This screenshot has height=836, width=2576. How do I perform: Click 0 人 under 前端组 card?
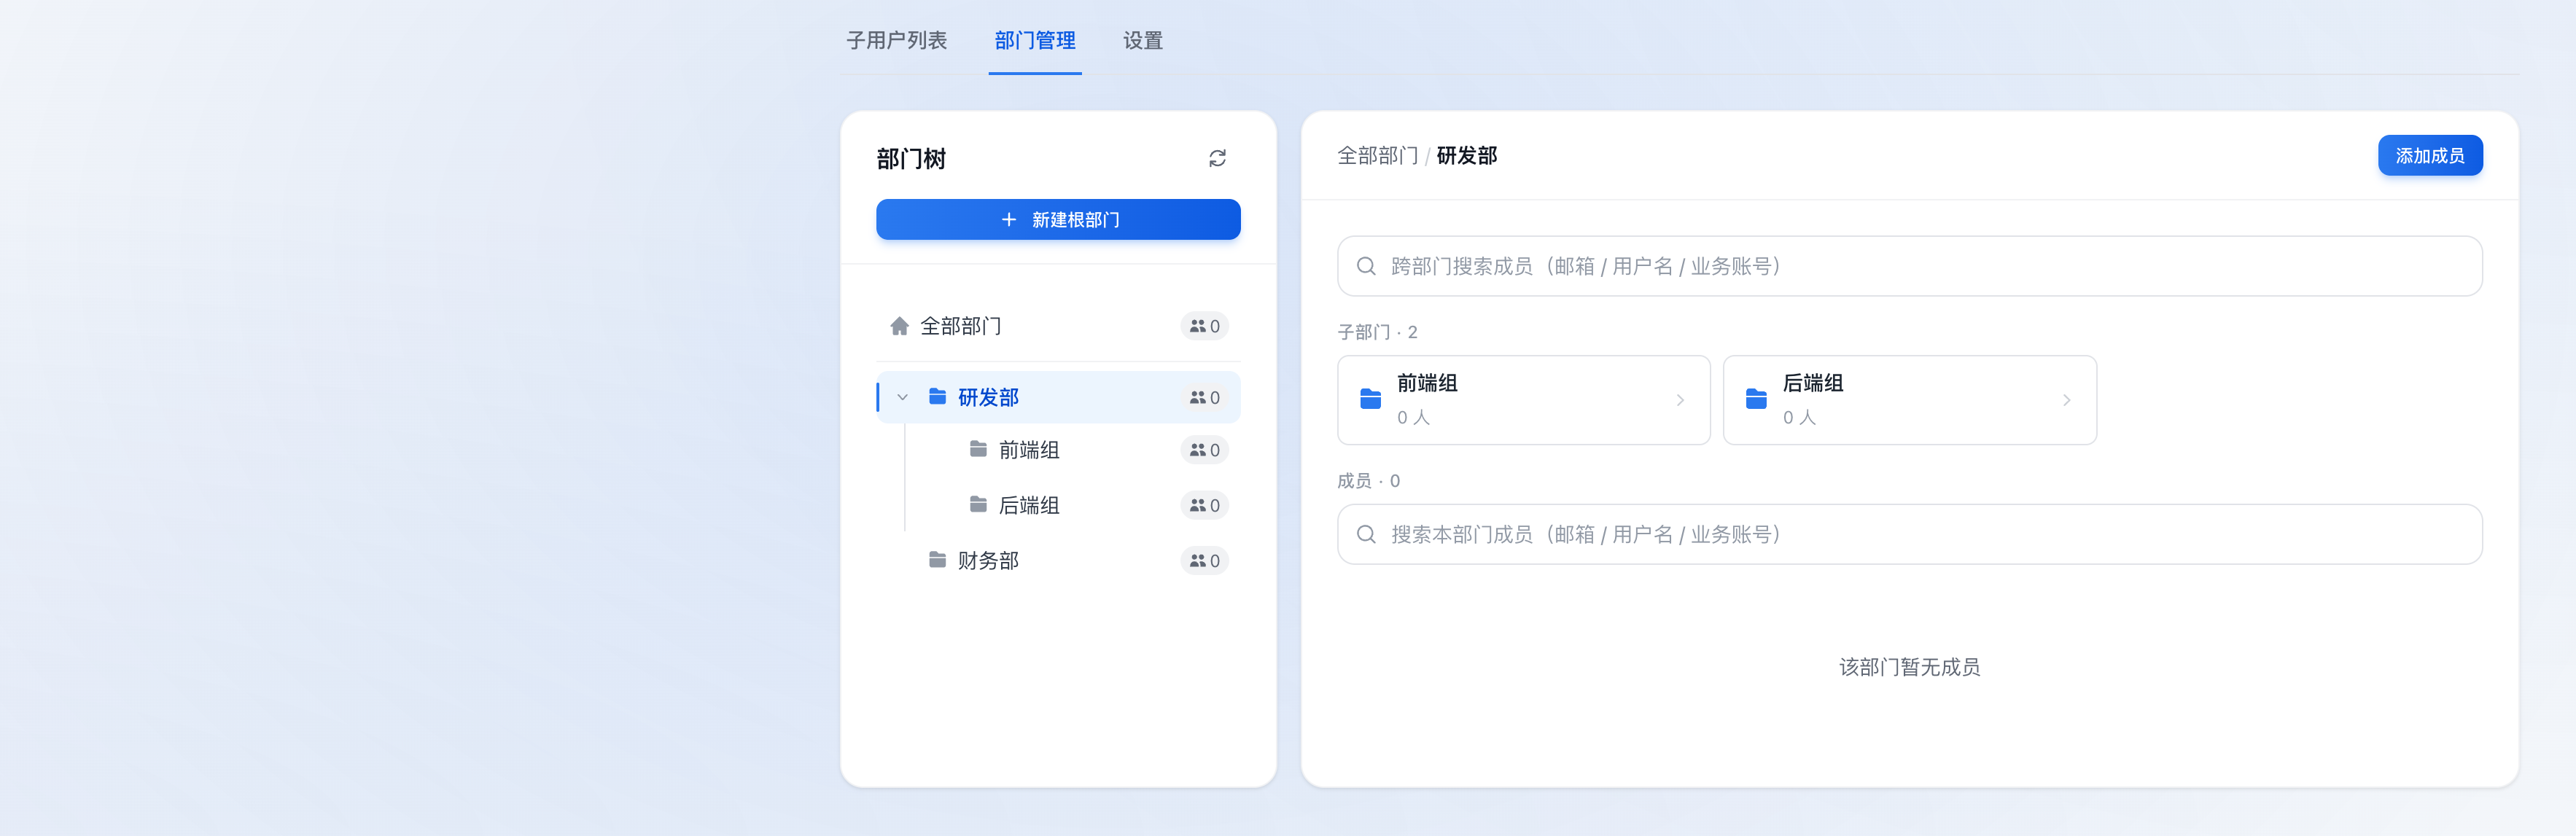tap(1413, 418)
